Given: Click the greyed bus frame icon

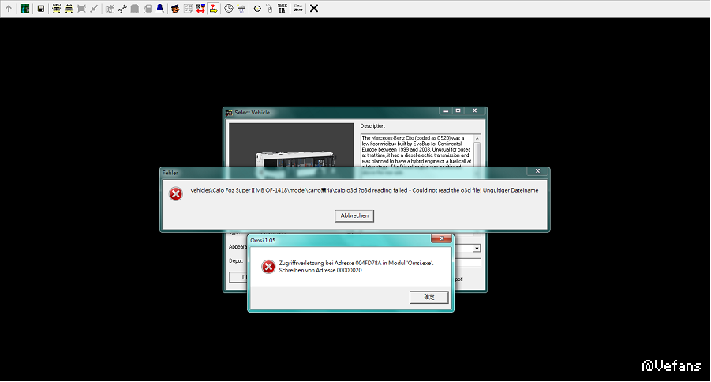Looking at the screenshot, I should click(81, 8).
